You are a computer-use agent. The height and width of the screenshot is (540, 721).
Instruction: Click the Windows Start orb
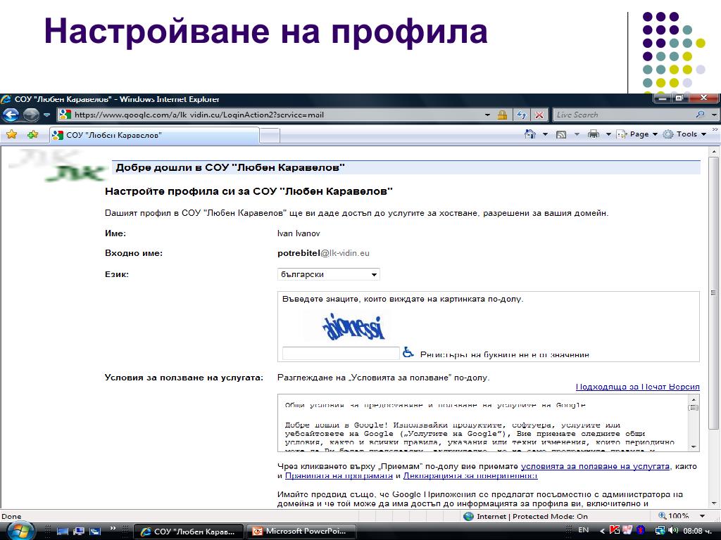[20, 532]
